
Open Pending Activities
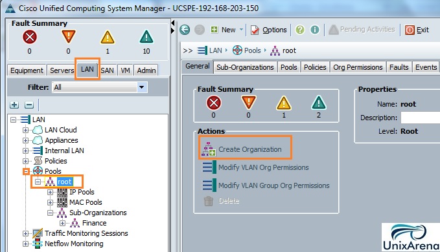(362, 29)
